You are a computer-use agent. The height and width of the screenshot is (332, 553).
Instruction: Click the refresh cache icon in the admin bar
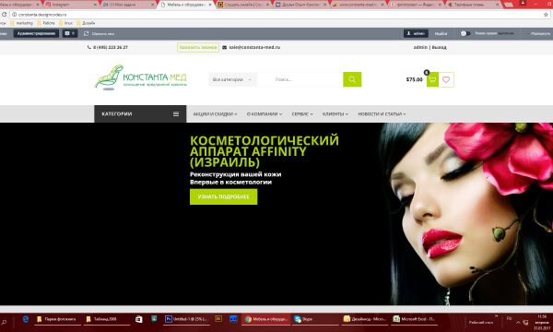tap(86, 33)
